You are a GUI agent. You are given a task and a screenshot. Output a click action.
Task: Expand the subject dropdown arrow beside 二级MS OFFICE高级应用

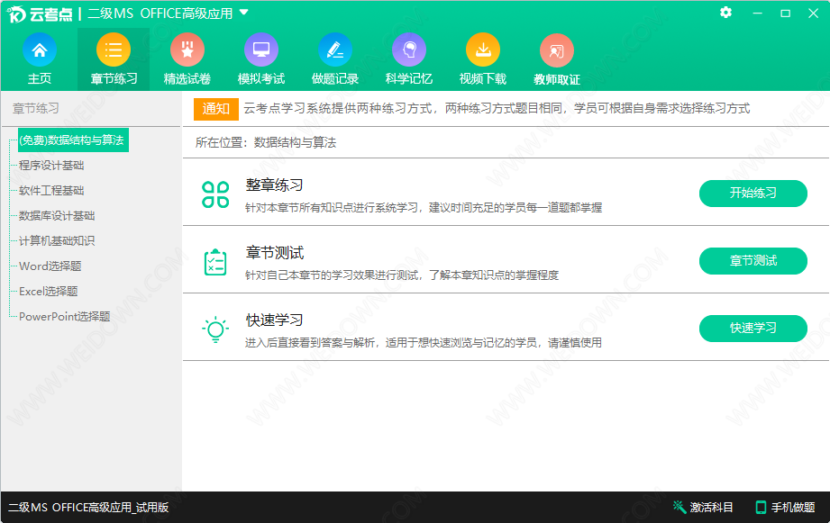pyautogui.click(x=244, y=13)
